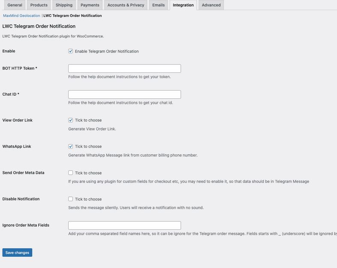The height and width of the screenshot is (268, 337).
Task: Switch to the Products tab
Action: click(x=39, y=5)
